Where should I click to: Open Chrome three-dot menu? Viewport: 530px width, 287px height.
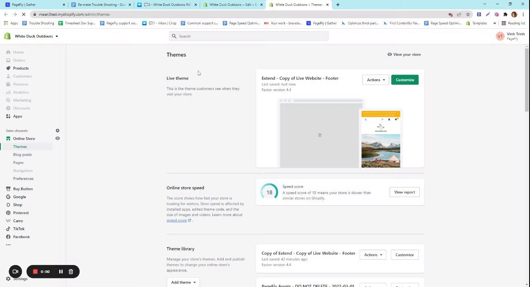tap(523, 14)
